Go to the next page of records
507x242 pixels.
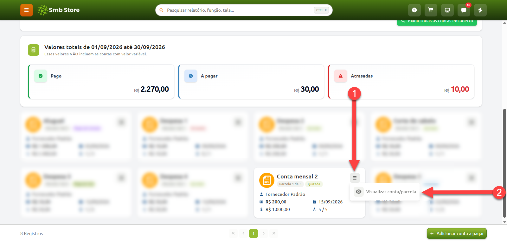coord(264,233)
